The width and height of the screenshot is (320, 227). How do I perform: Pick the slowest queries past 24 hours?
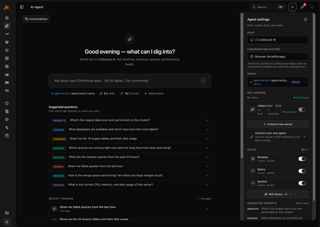click(x=130, y=157)
